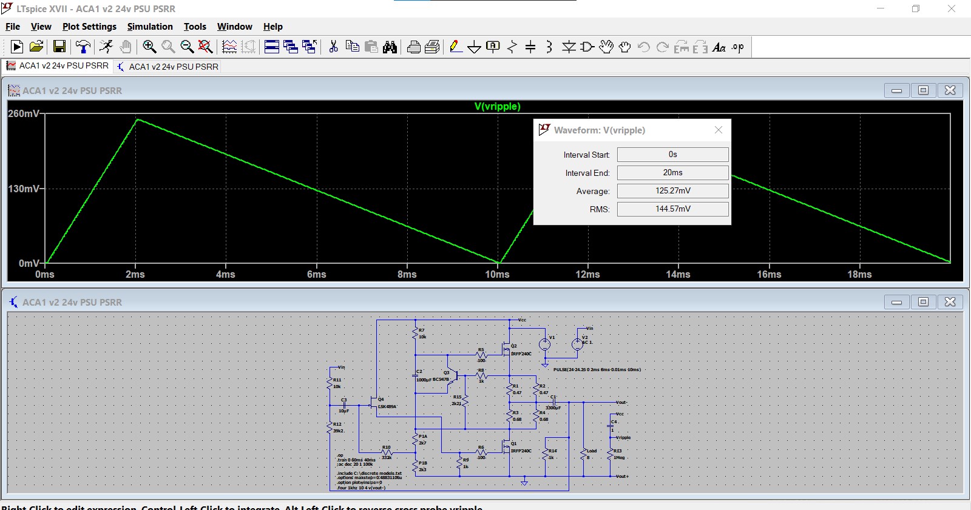Click the Interval End 20ms field
The width and height of the screenshot is (971, 510).
[672, 173]
